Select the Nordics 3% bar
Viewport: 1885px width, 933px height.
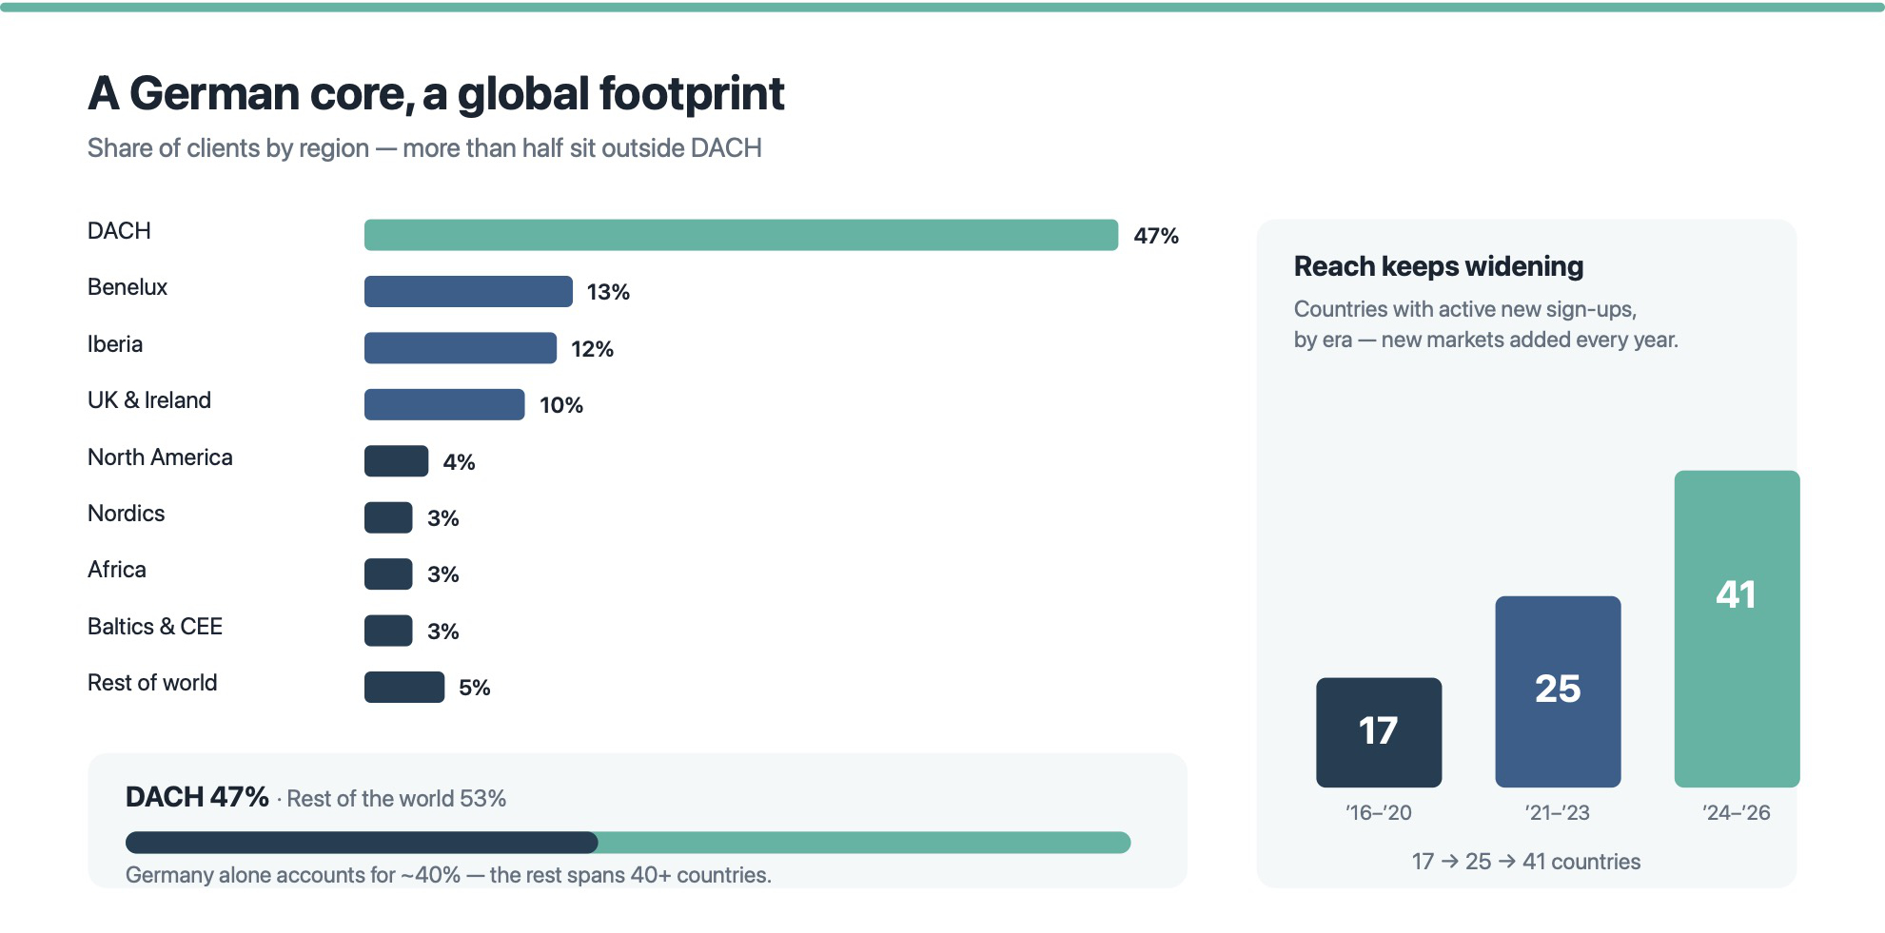point(388,517)
